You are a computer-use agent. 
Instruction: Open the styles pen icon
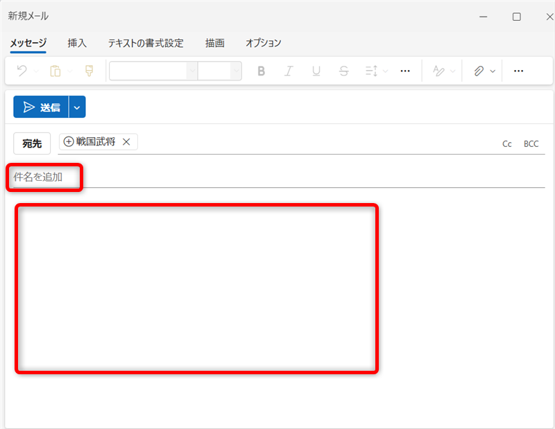click(x=438, y=71)
